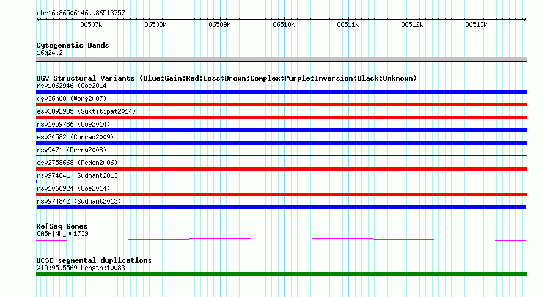Click the CA5A|NM_001739 gene label
This screenshot has height=297, width=544.
62,233
